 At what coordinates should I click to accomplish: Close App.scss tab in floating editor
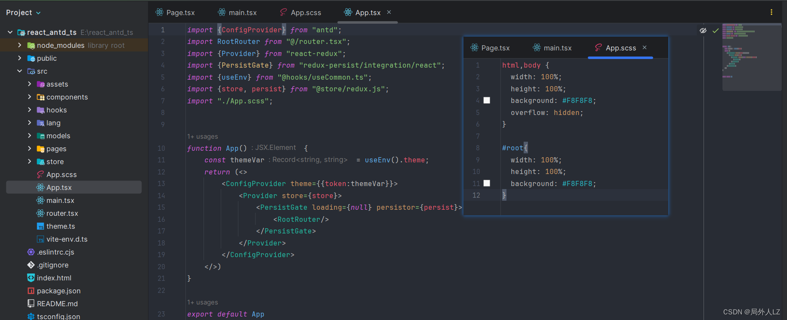[645, 47]
